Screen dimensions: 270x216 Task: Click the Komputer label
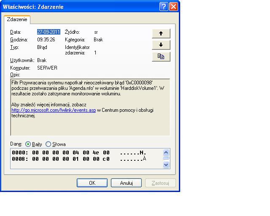click(x=20, y=68)
